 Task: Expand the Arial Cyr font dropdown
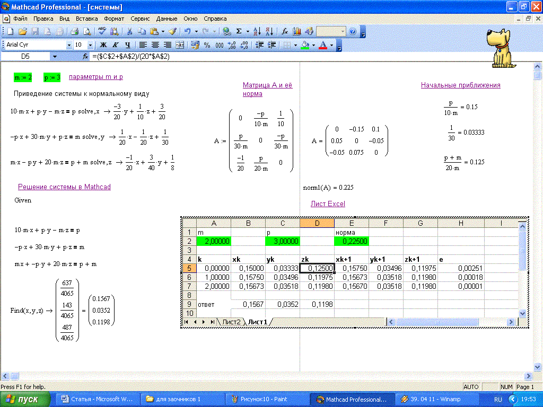[x=68, y=45]
